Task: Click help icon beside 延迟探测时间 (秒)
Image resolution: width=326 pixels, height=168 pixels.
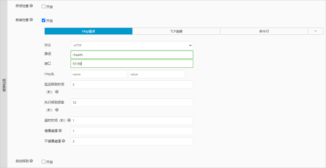Action: point(57,92)
